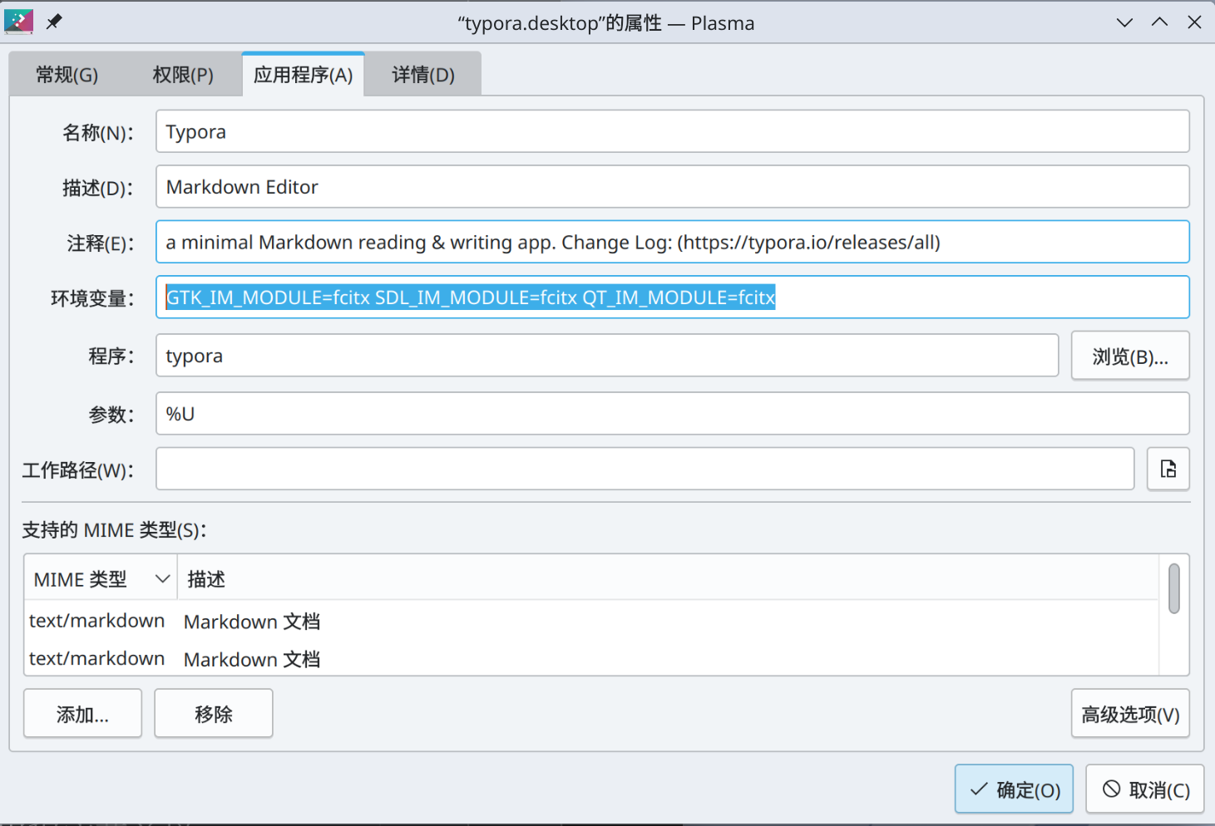Click the 取消(C) button
Screen dimensions: 1215x826
click(x=1145, y=789)
